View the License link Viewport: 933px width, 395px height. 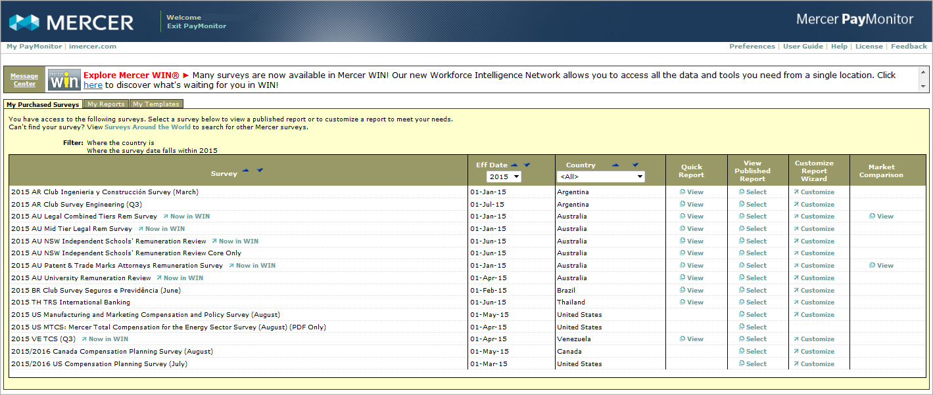[x=869, y=47]
